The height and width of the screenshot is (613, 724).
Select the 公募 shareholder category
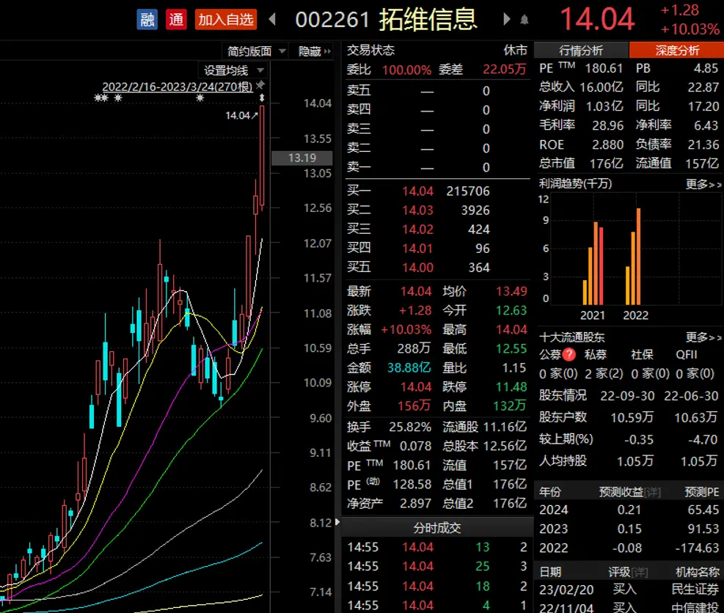pyautogui.click(x=550, y=354)
